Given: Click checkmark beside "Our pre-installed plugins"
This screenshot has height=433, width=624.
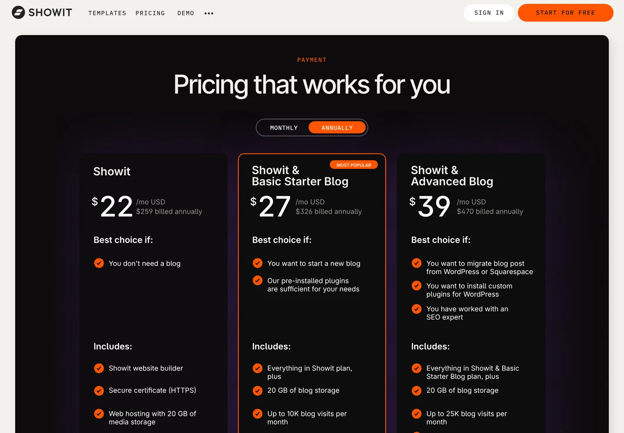Looking at the screenshot, I should click(x=257, y=281).
